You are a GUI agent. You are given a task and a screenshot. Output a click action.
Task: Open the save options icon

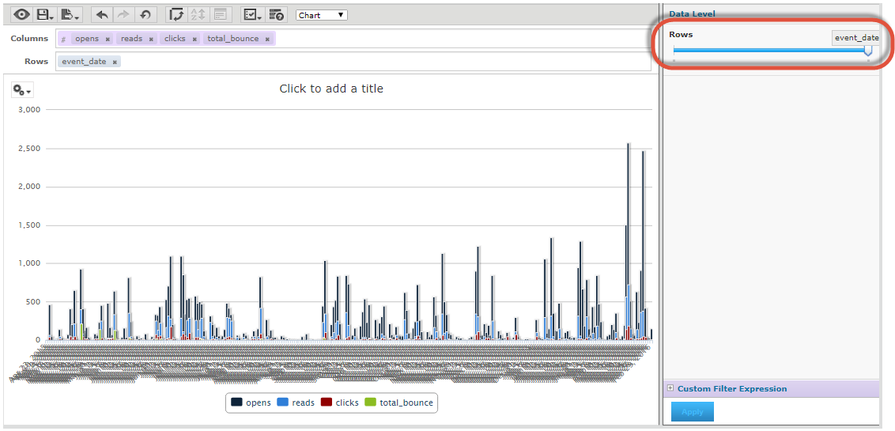click(x=45, y=14)
